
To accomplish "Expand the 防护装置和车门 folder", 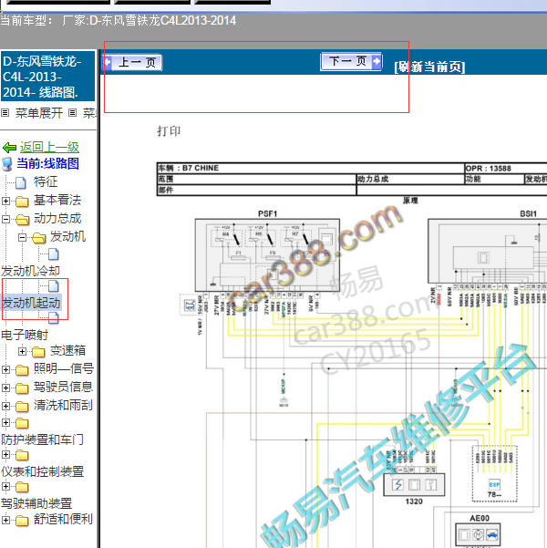I will [5, 422].
